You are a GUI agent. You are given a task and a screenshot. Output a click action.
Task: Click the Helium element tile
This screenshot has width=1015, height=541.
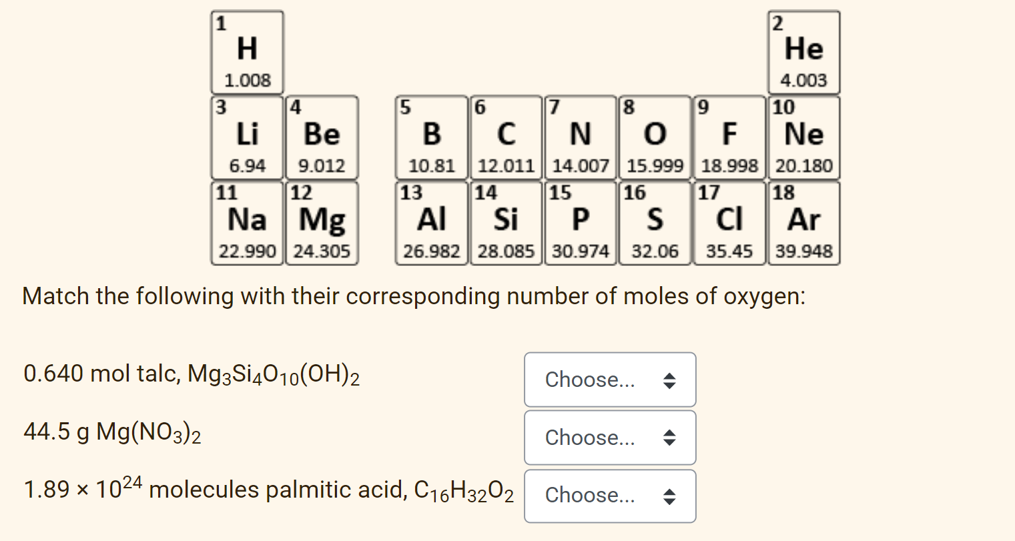[804, 52]
